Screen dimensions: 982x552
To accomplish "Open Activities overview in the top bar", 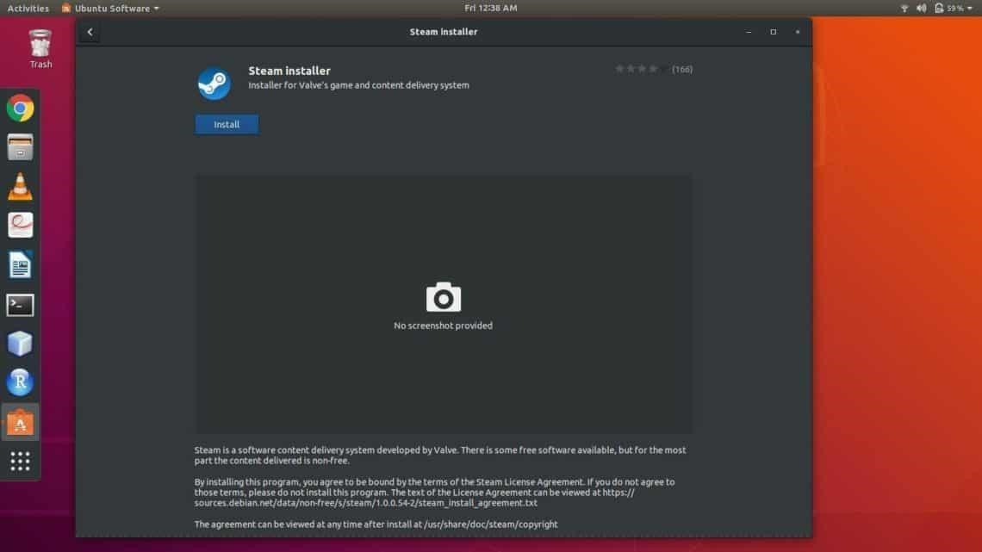I will 28,8.
